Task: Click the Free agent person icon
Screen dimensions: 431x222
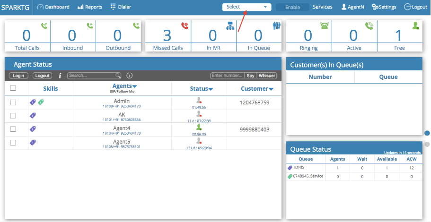Action: tap(415, 26)
